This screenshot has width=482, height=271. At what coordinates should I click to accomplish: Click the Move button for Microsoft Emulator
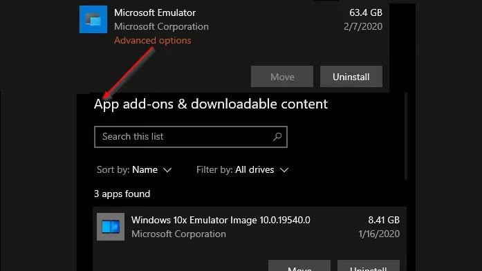pos(282,77)
